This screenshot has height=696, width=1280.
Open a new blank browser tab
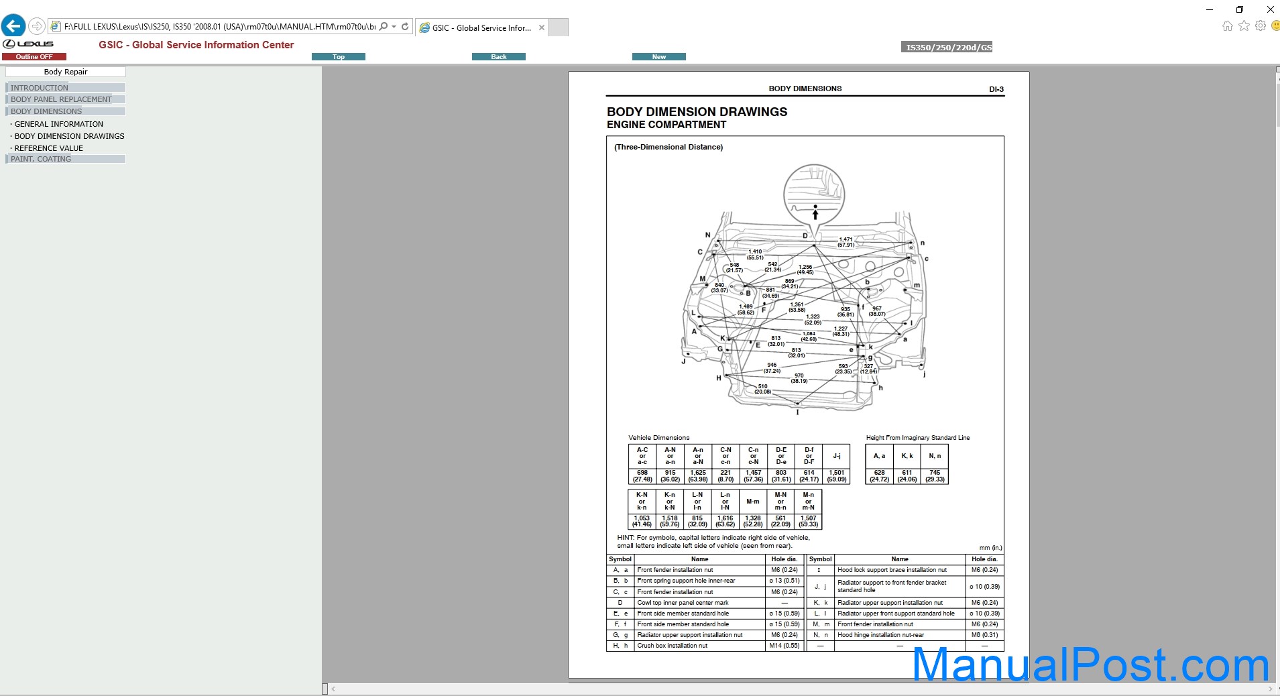[559, 27]
